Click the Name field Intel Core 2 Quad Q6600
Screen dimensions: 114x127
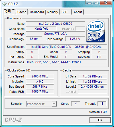click(55, 24)
